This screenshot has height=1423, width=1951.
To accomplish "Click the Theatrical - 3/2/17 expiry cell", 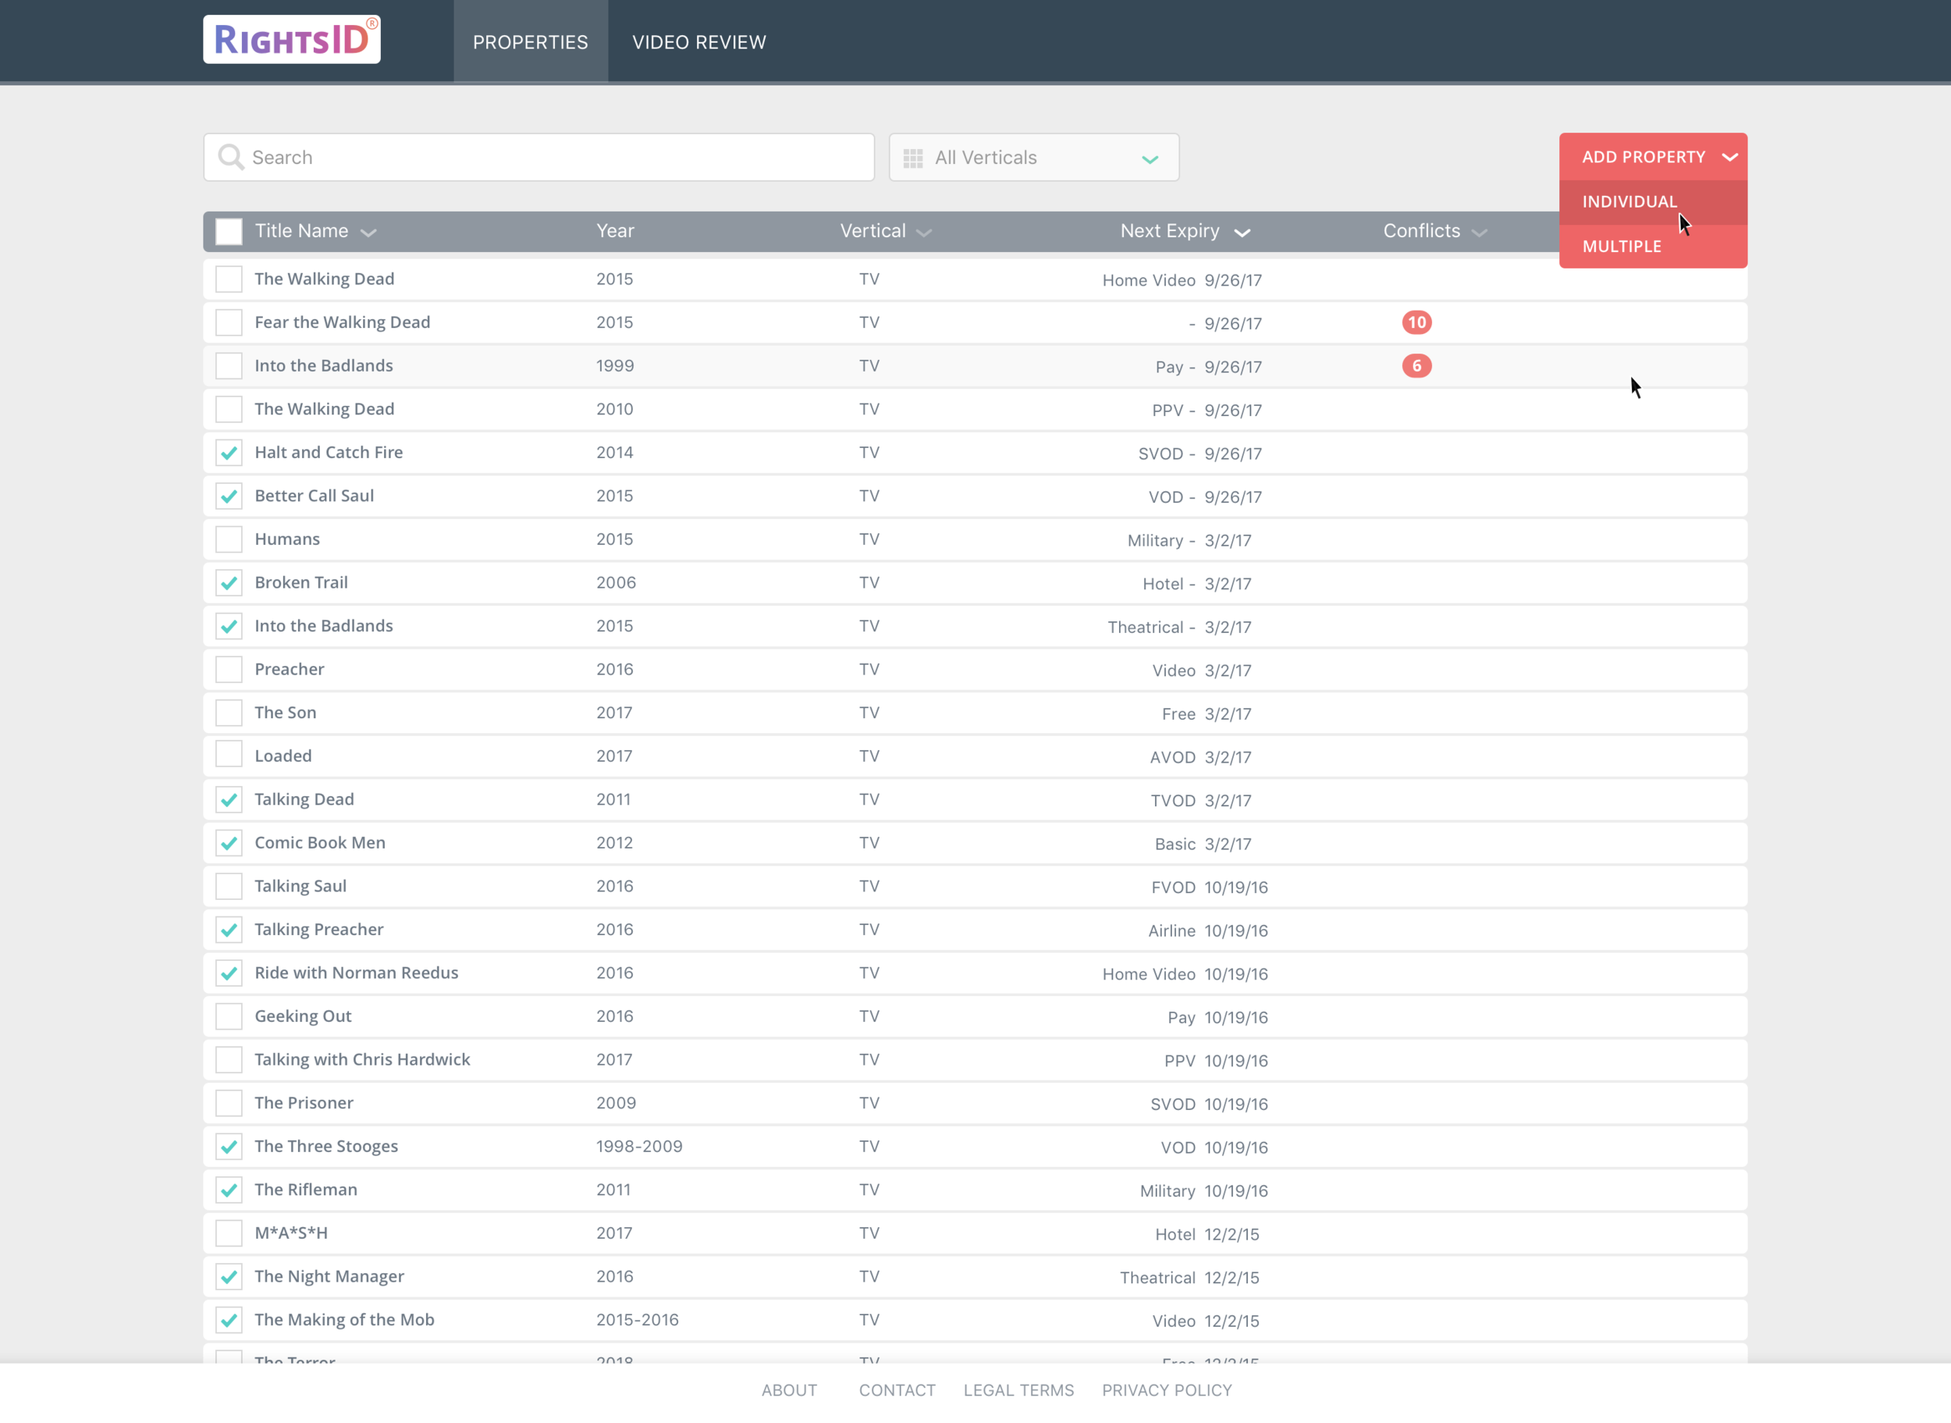I will click(1179, 627).
